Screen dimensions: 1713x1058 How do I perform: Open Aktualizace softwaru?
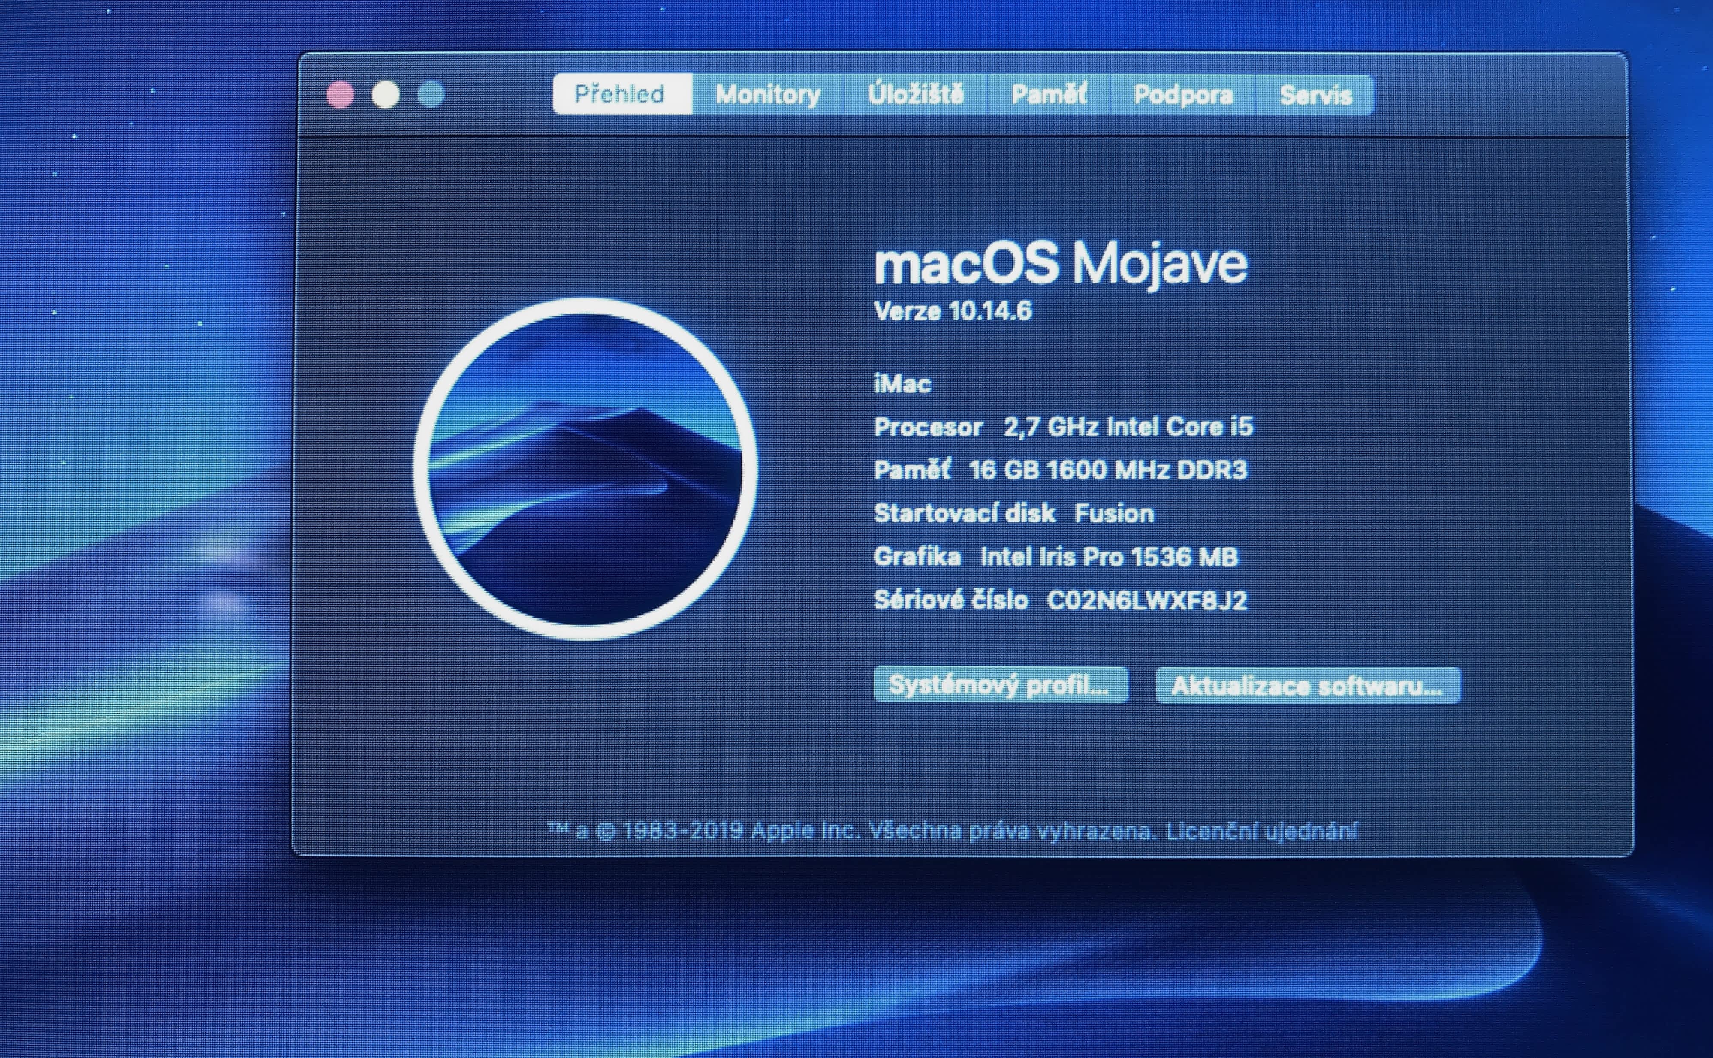1307,685
